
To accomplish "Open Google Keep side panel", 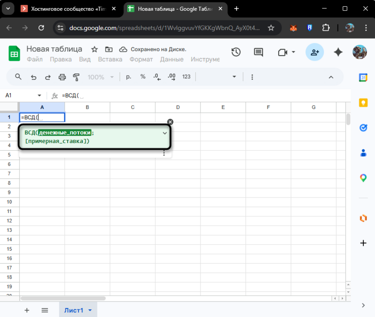I will (x=363, y=103).
